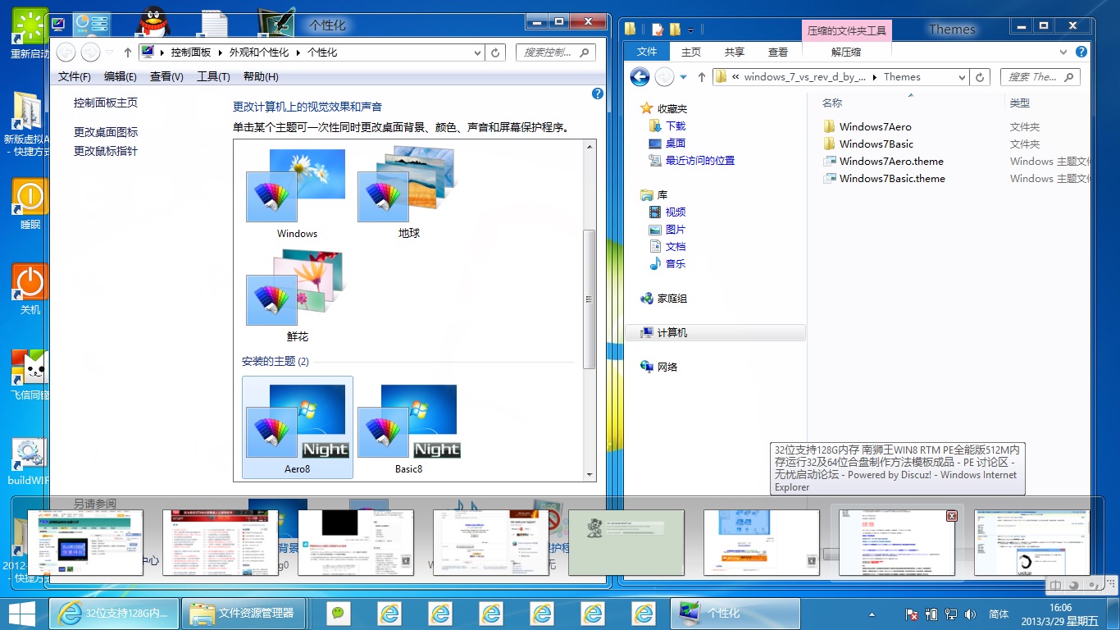Click the Action Center flag tray icon
This screenshot has height=630, width=1120.
pyautogui.click(x=911, y=614)
